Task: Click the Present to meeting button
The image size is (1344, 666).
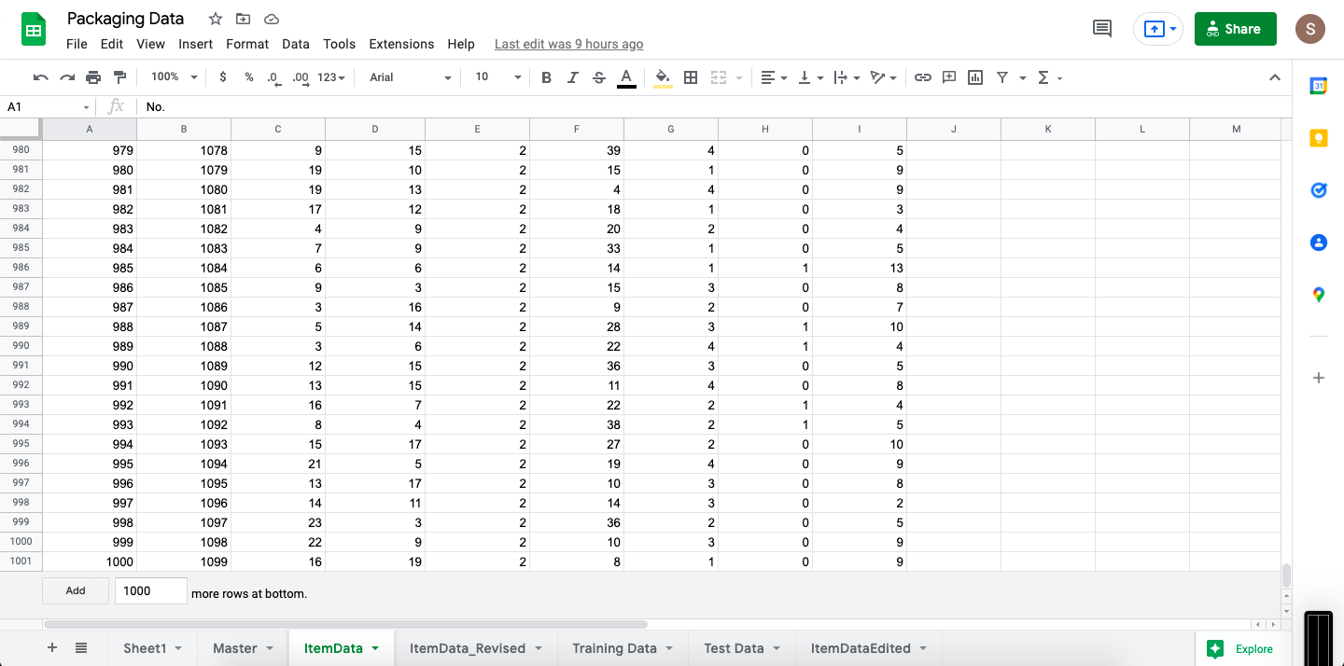Action: (1158, 29)
